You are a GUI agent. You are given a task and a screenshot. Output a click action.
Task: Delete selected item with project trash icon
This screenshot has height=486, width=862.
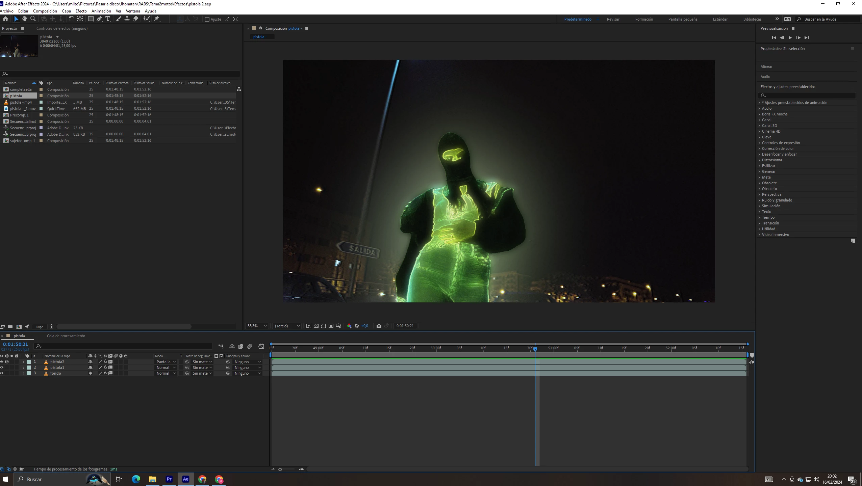pyautogui.click(x=51, y=326)
